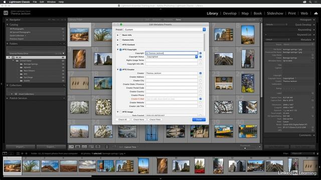This screenshot has width=321, height=180.
Task: Switch to the Slideshow module
Action: click(x=275, y=13)
